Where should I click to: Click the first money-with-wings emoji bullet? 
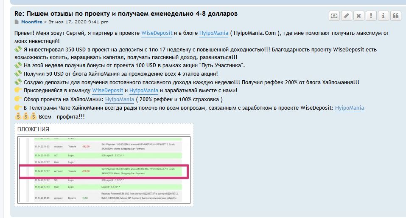18,50
